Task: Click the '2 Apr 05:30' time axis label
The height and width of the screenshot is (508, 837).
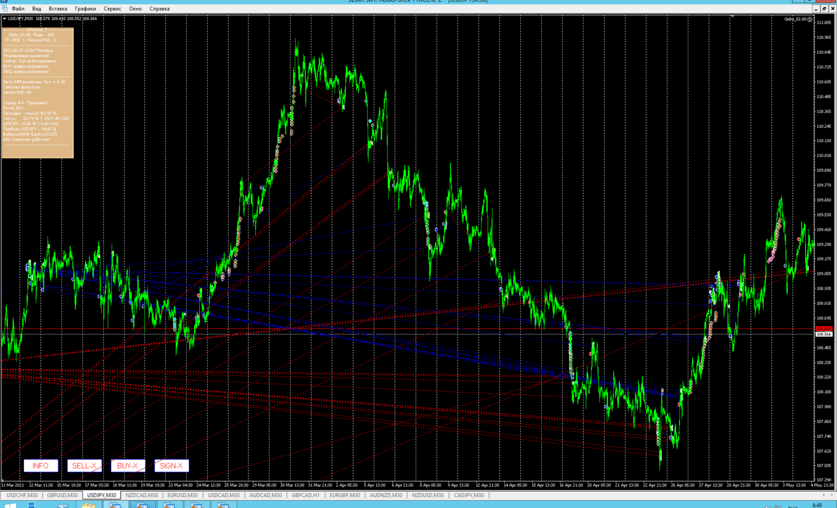Action: point(347,485)
